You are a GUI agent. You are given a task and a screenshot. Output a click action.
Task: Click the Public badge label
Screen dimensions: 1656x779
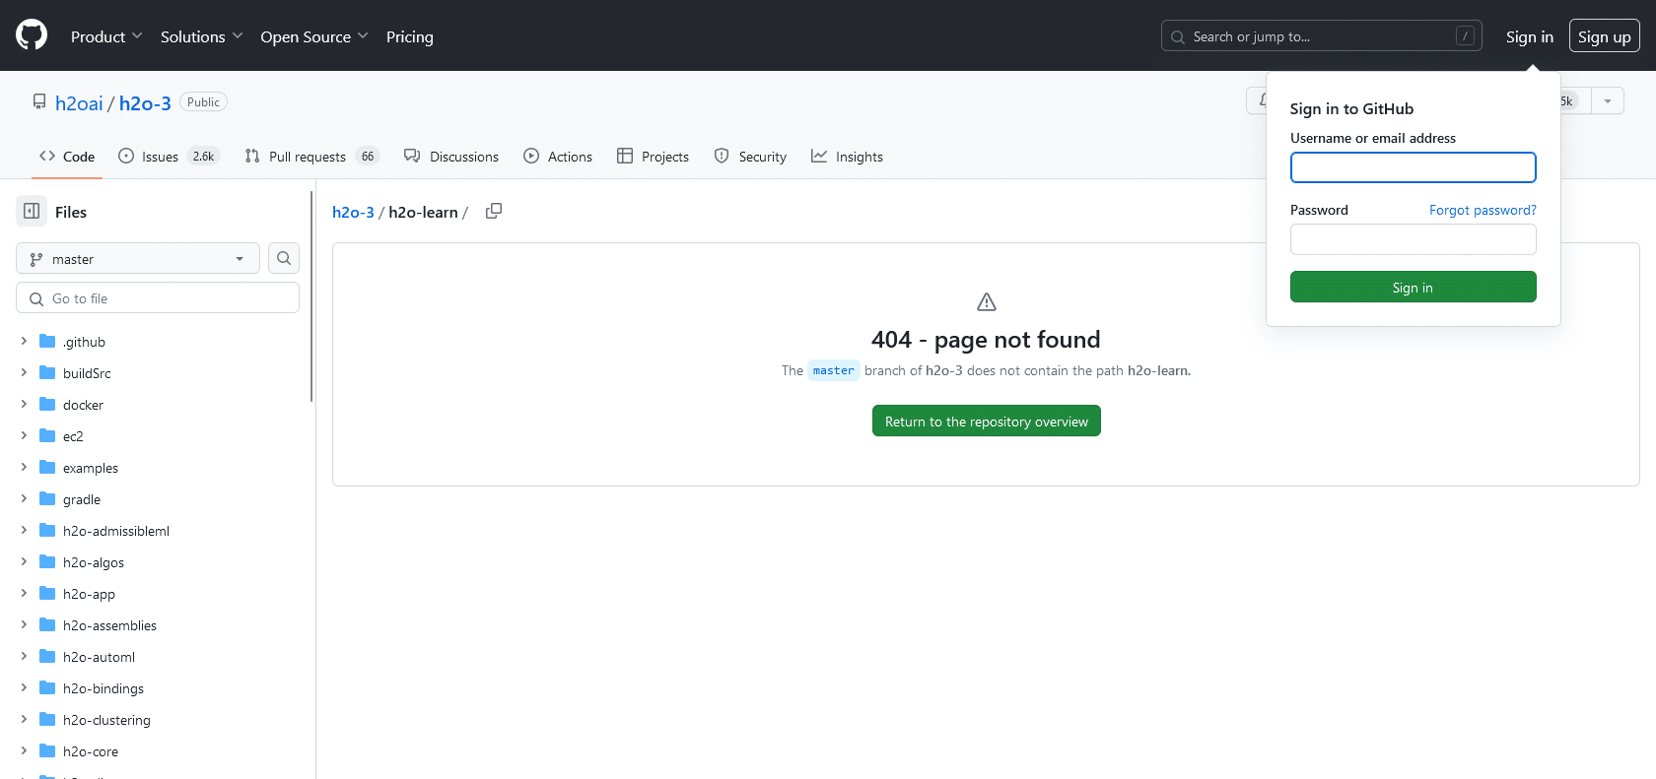[203, 101]
